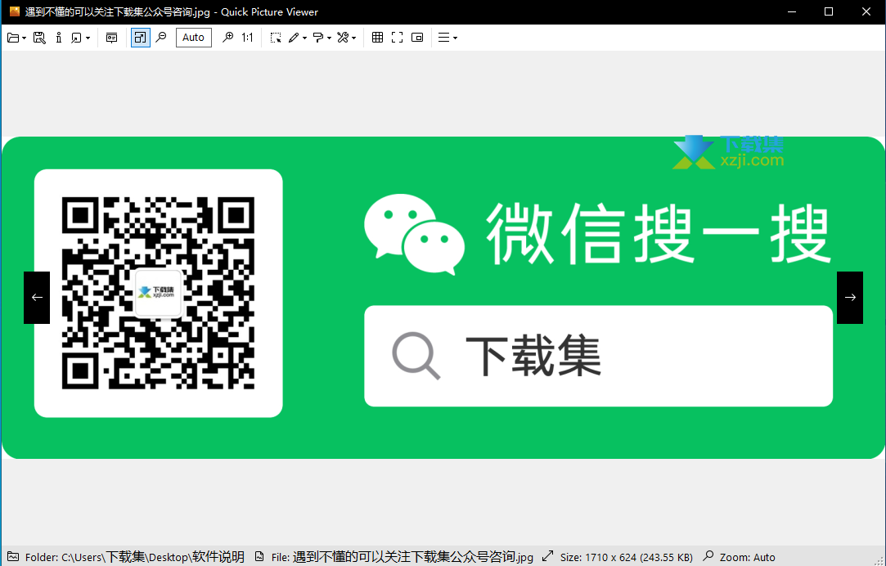Expand the paint roller dropdown arrow
886x566 pixels.
point(330,38)
